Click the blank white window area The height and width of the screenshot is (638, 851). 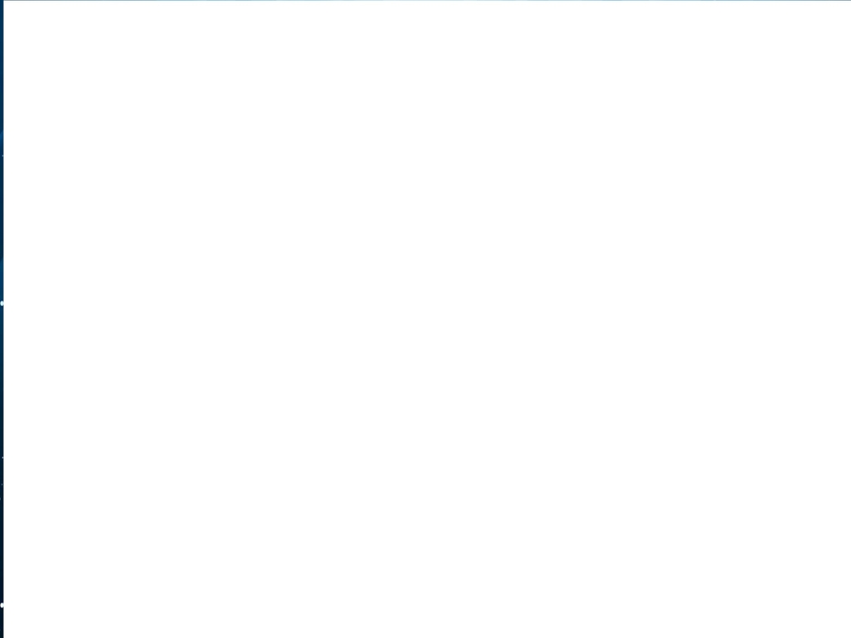pyautogui.click(x=427, y=319)
